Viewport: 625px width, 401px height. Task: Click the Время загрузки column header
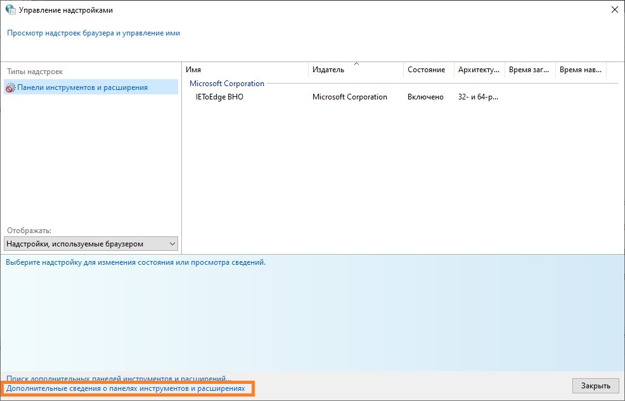click(530, 70)
